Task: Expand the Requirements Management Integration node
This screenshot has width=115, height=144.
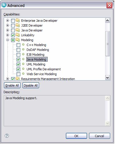Action: (7, 79)
